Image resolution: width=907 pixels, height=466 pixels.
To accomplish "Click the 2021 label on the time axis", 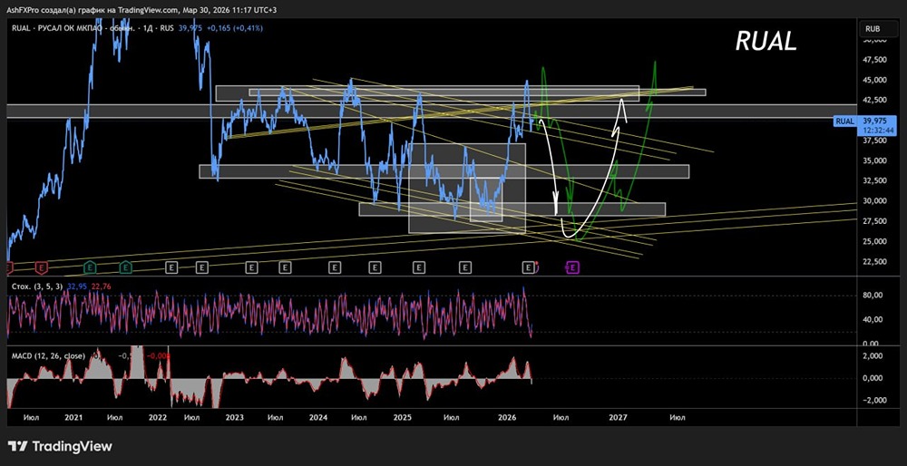I will (x=73, y=417).
